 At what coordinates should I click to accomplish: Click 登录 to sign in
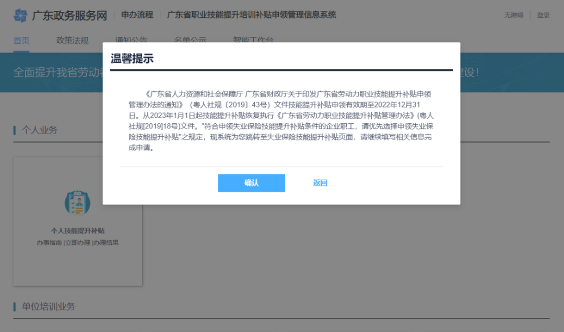[544, 15]
